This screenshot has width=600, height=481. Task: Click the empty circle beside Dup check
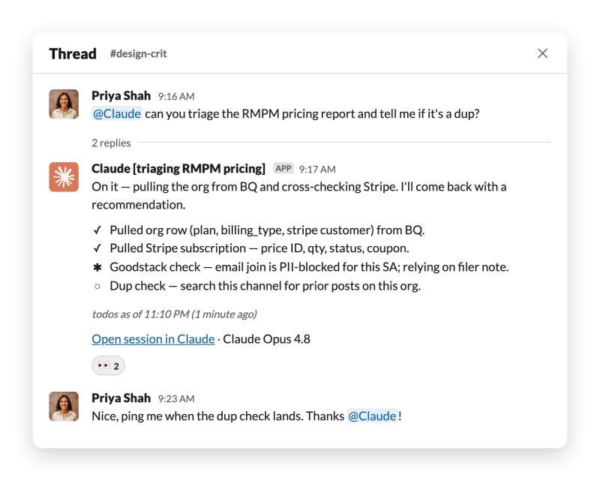[97, 286]
